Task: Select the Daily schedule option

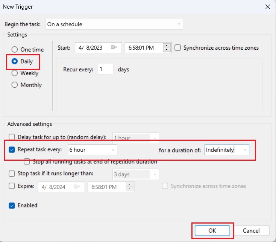Action: point(15,61)
